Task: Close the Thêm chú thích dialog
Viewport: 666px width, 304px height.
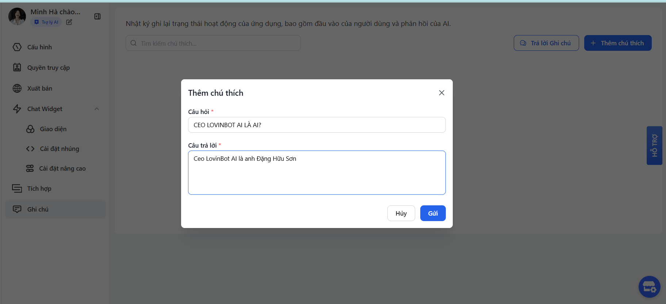Action: coord(441,93)
